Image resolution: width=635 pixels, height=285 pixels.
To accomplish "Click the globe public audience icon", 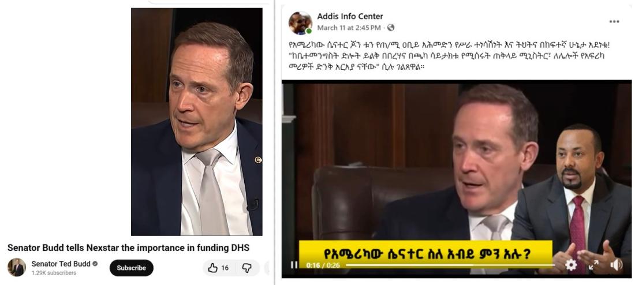I will (x=390, y=28).
